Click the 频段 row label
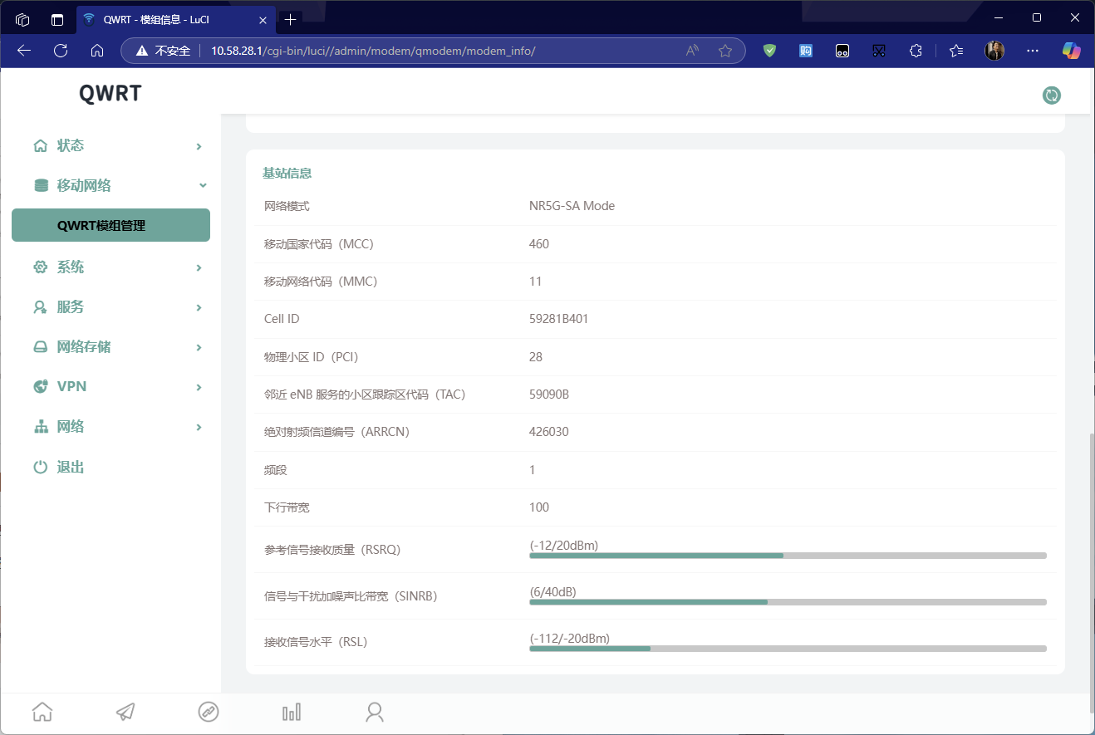The height and width of the screenshot is (735, 1095). pyautogui.click(x=275, y=469)
